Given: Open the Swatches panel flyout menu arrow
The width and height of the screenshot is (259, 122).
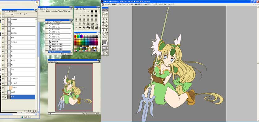Looking at the screenshot, I should click(99, 34).
